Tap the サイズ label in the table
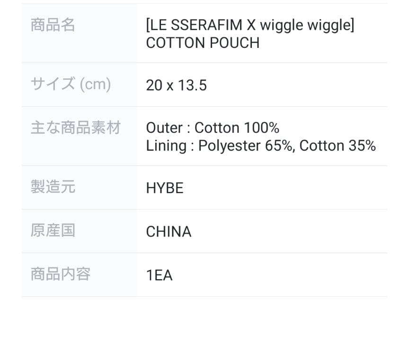This screenshot has height=347, width=409. [x=53, y=84]
